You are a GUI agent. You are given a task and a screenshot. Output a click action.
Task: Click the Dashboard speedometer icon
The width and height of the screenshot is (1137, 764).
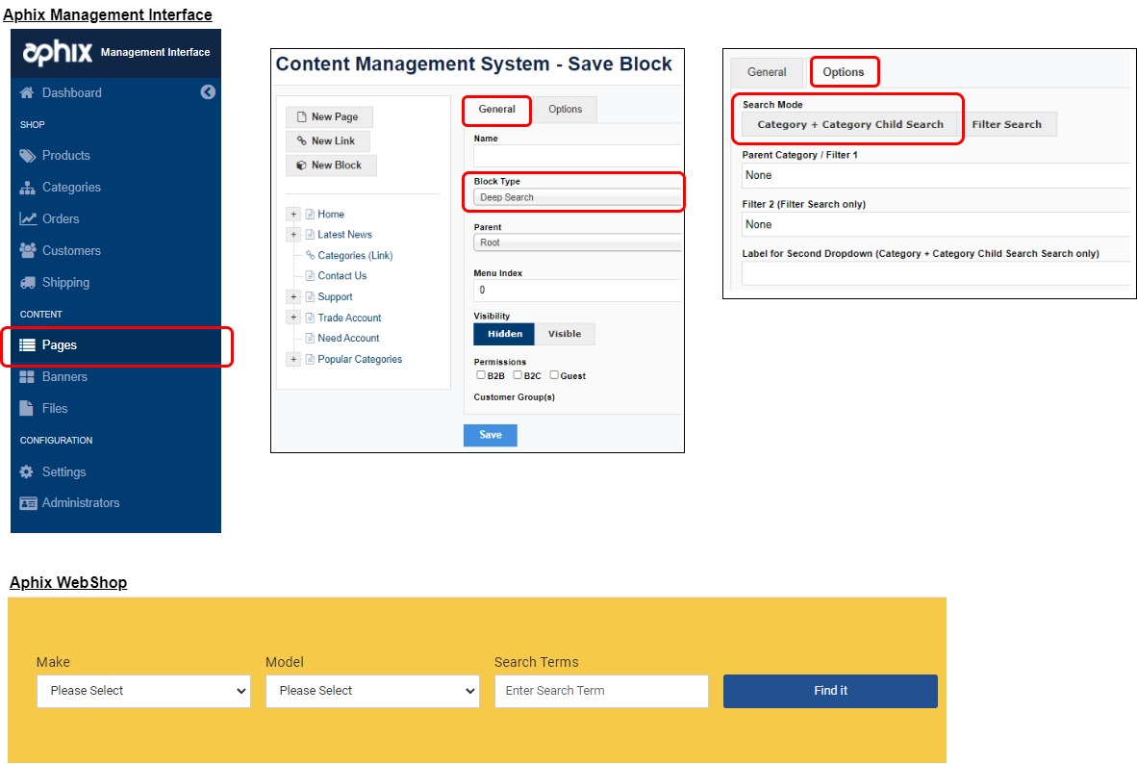27,92
